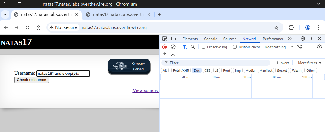Image resolution: width=325 pixels, height=132 pixels.
Task: Check the Invert filter checkbox
Action: (x=276, y=63)
